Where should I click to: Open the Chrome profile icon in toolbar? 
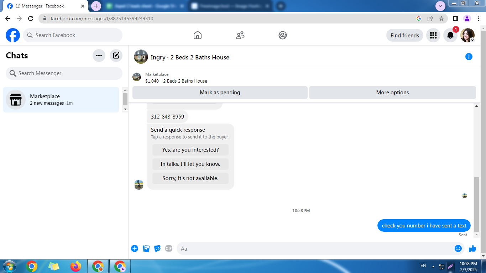tap(467, 19)
